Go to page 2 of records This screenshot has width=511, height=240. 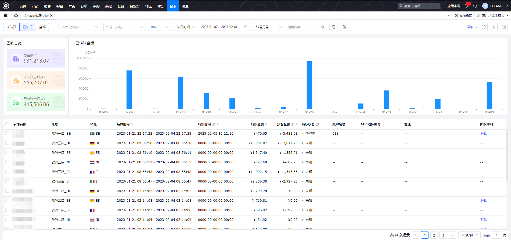434,235
